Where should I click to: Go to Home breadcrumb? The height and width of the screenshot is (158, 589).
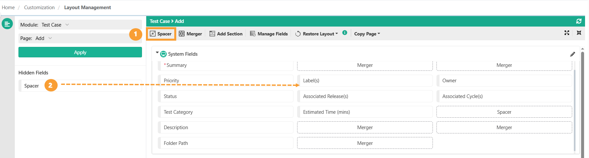[x=8, y=8]
